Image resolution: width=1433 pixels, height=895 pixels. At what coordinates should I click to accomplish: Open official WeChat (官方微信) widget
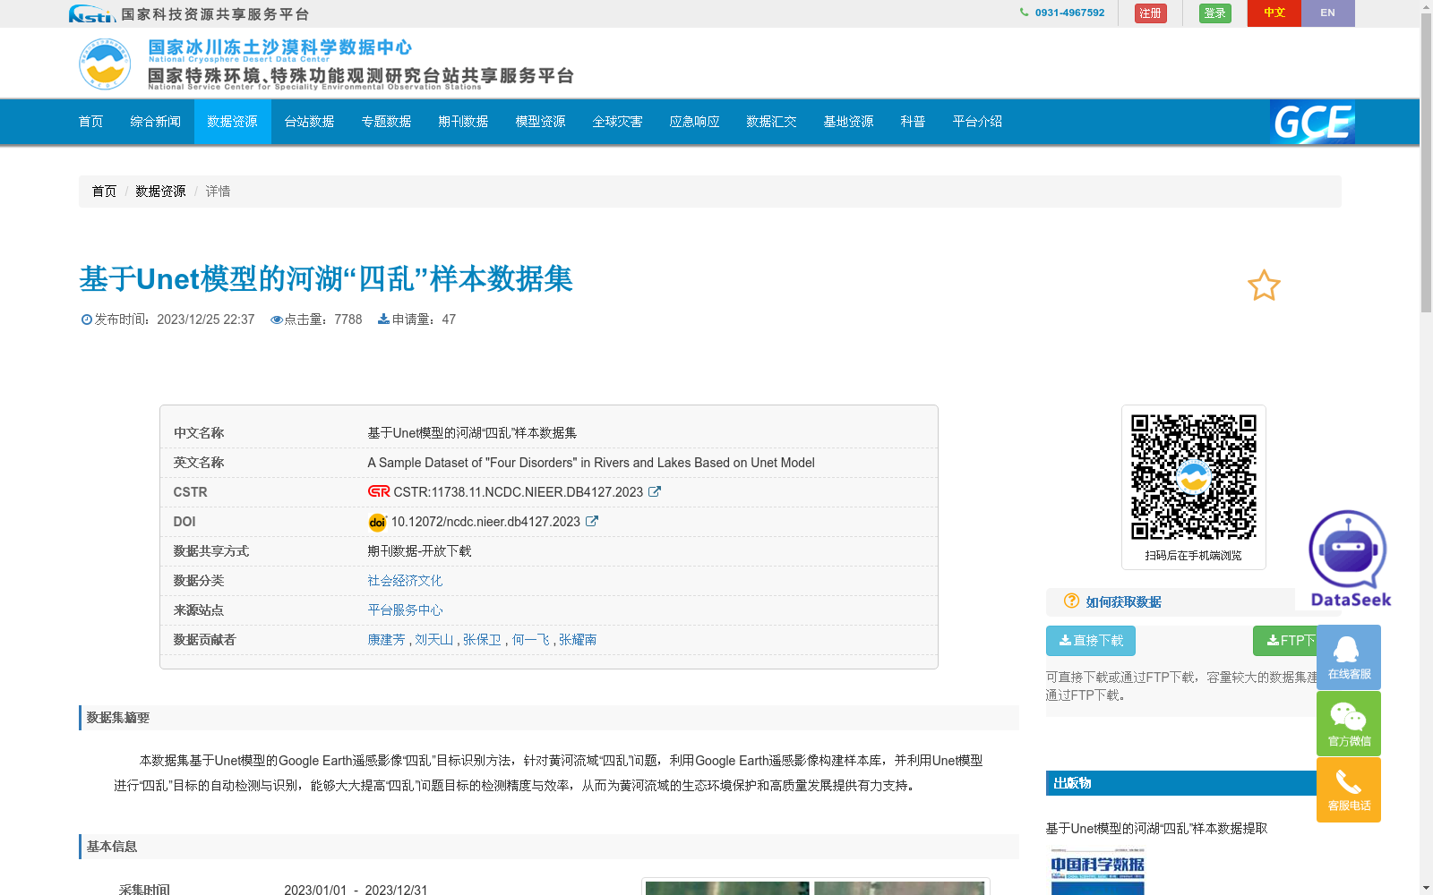click(1349, 723)
